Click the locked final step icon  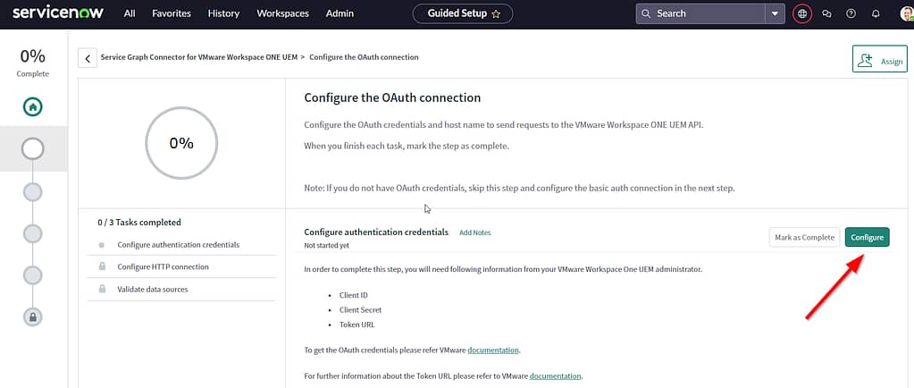32,316
